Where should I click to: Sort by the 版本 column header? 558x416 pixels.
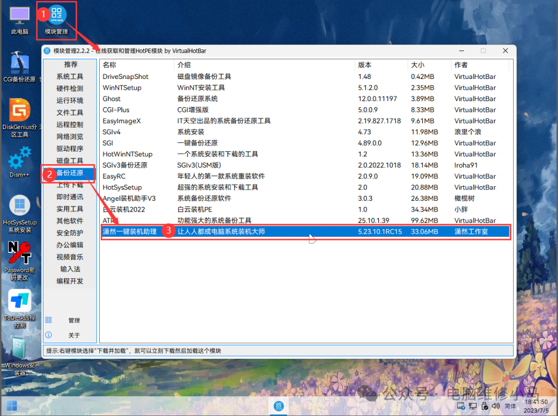pos(381,65)
